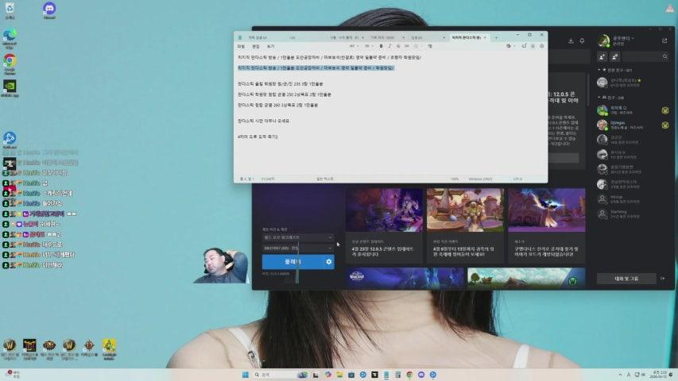Pop out the friends panel

tap(664, 40)
